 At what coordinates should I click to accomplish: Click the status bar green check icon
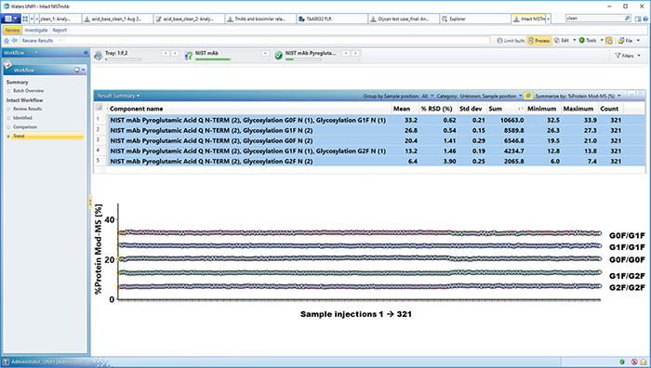click(x=622, y=361)
